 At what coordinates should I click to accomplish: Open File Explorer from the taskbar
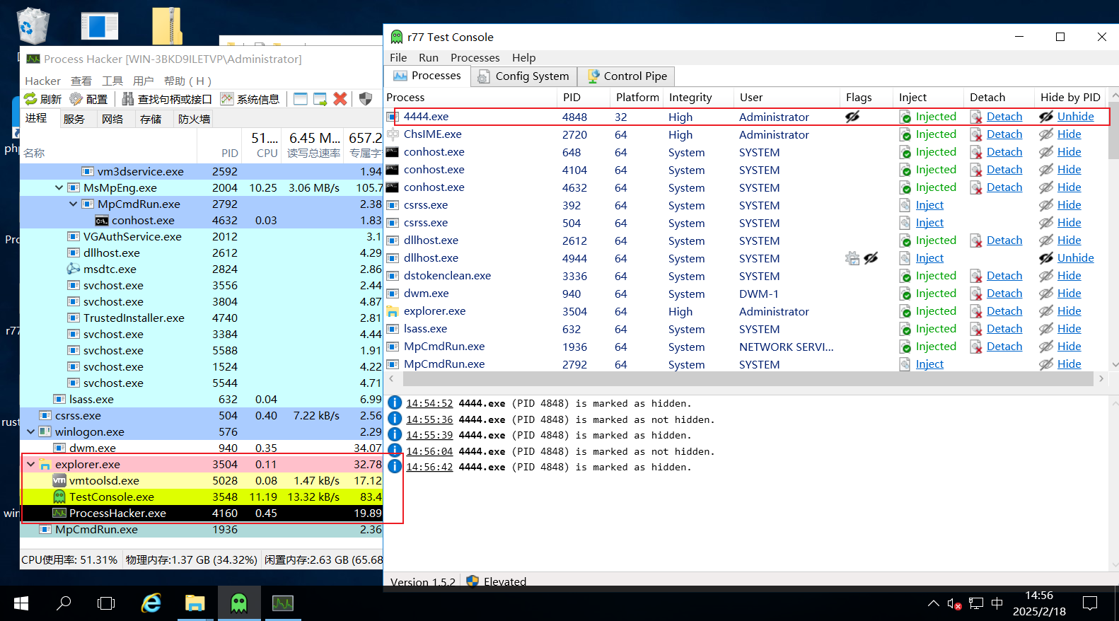tap(195, 603)
